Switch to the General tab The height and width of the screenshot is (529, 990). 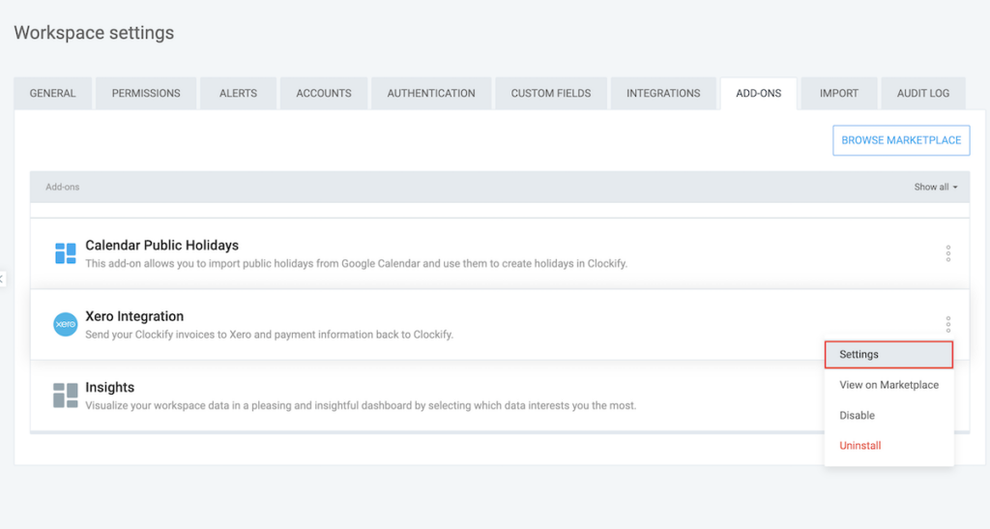pos(52,94)
